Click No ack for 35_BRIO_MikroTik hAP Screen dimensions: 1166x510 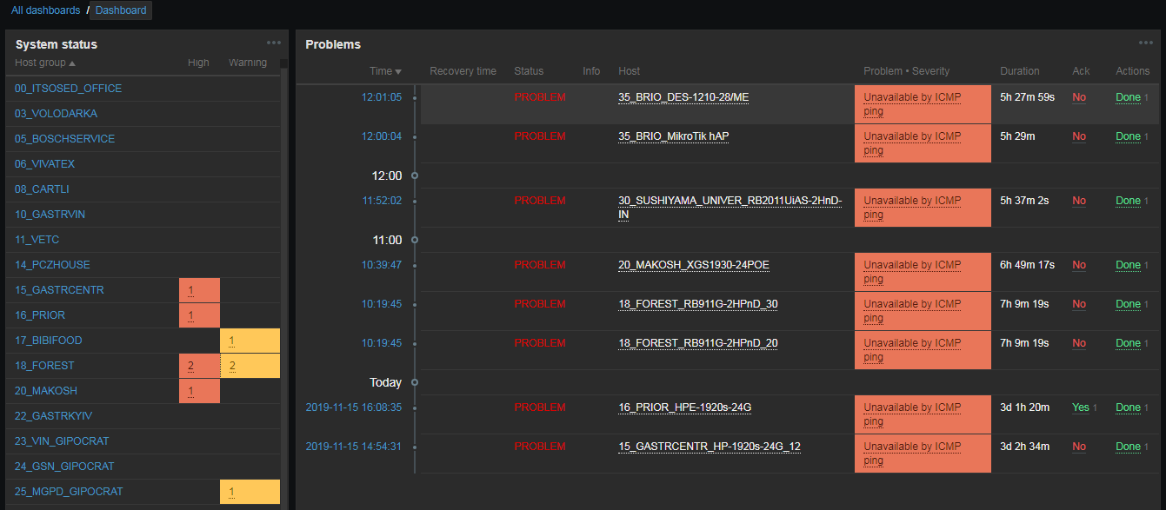tap(1079, 136)
